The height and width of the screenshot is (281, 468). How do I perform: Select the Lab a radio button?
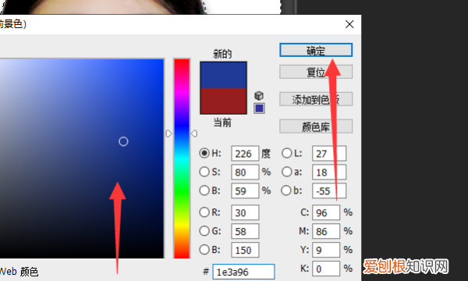click(286, 172)
